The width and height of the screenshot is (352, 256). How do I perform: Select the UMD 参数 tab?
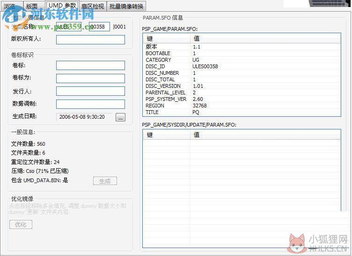tap(62, 6)
